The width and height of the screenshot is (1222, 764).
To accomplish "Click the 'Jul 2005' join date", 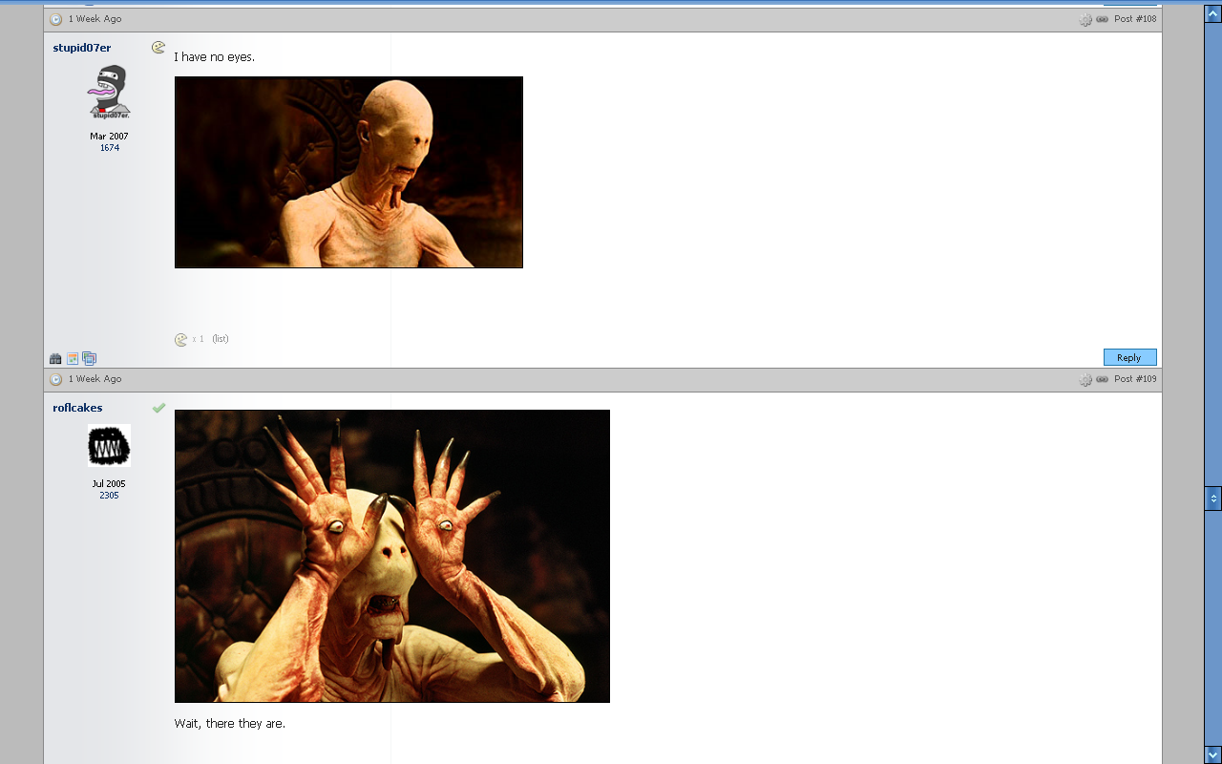I will [x=109, y=484].
